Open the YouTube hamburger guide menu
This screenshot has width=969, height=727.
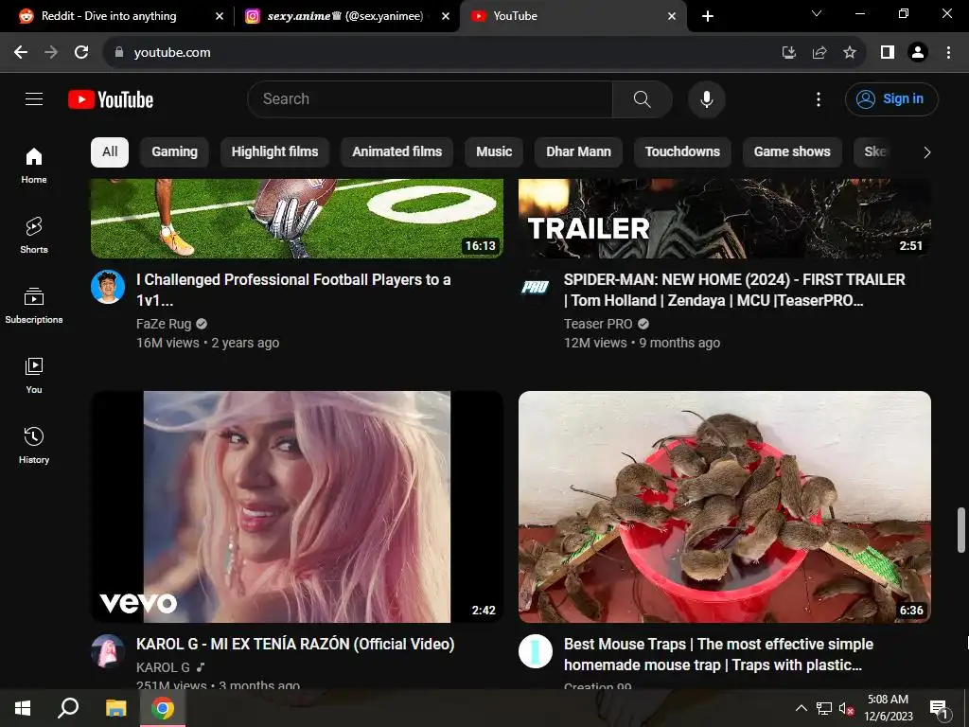coord(34,98)
